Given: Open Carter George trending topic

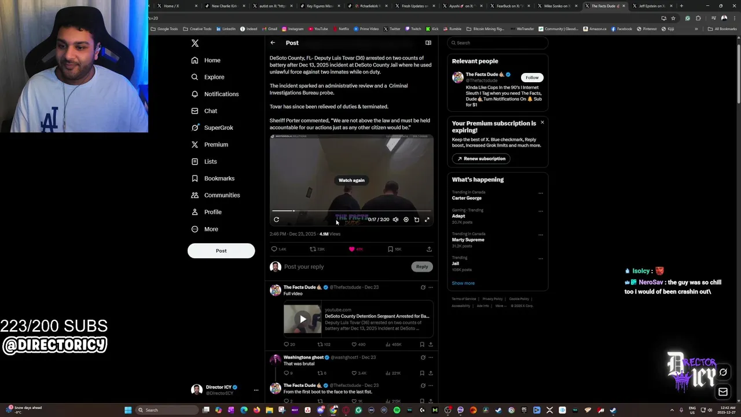Looking at the screenshot, I should point(467,198).
